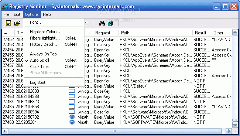Click HKCU\AppEvents path in row 27455
The width and height of the screenshot is (240, 136).
[x=156, y=55]
